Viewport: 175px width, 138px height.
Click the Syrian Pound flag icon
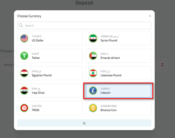pyautogui.click(x=93, y=39)
